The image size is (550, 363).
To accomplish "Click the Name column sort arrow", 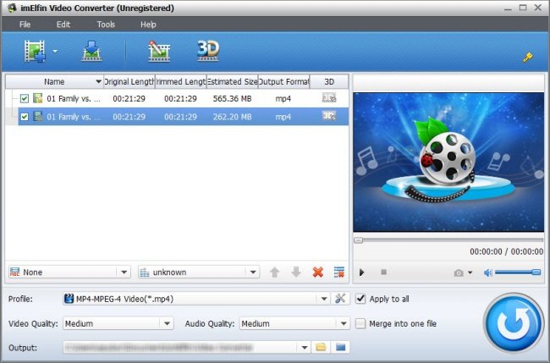I will [98, 82].
